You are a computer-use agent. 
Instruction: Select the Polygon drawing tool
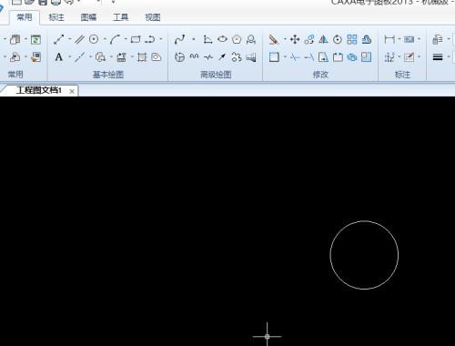237,39
